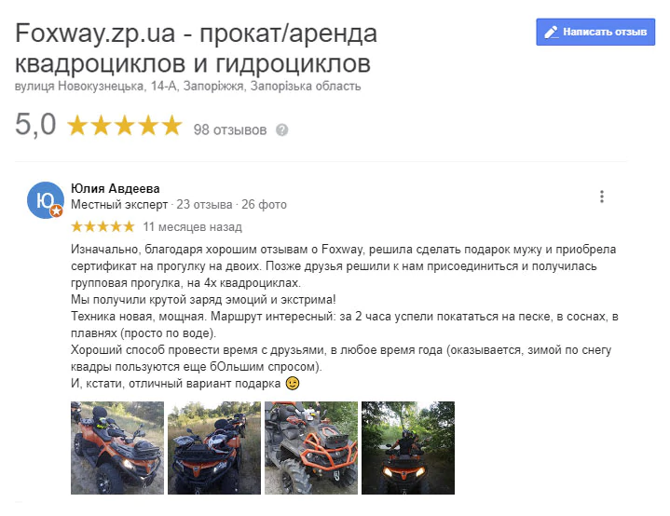Click the 'Написать отзыв' button
This screenshot has height=516, width=670.
tap(595, 32)
